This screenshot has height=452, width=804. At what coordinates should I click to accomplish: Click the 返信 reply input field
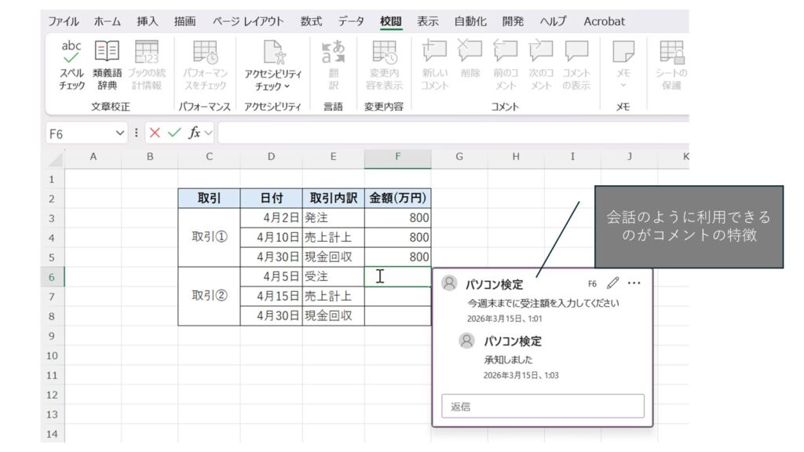(543, 406)
